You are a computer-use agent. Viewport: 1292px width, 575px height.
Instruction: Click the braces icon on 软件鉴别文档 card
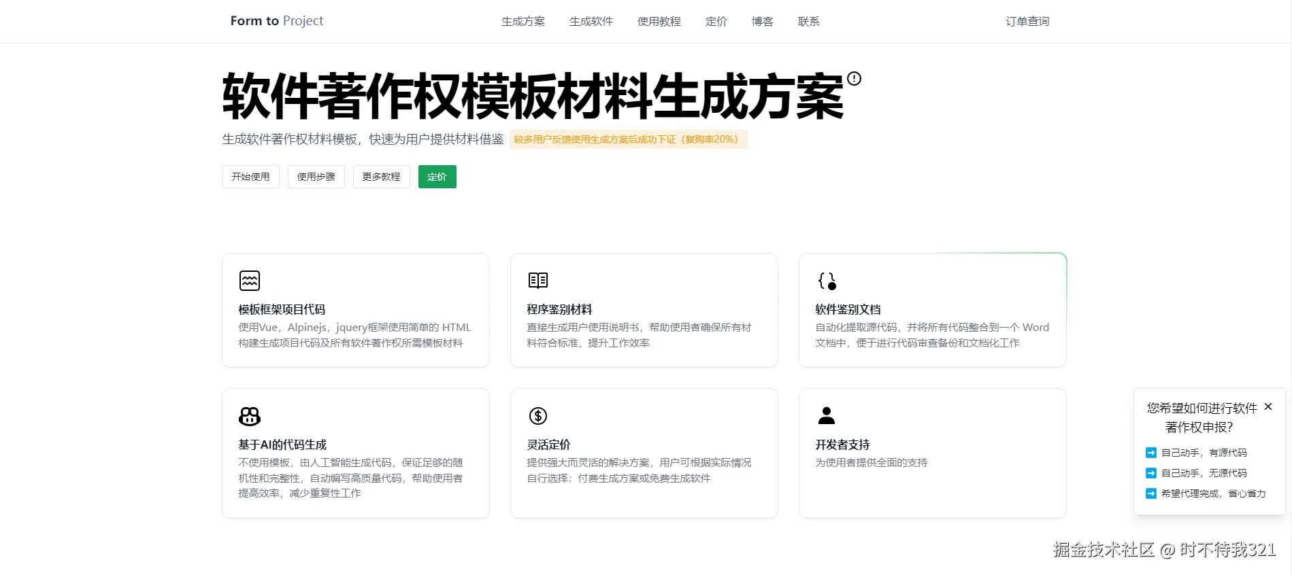coord(827,281)
